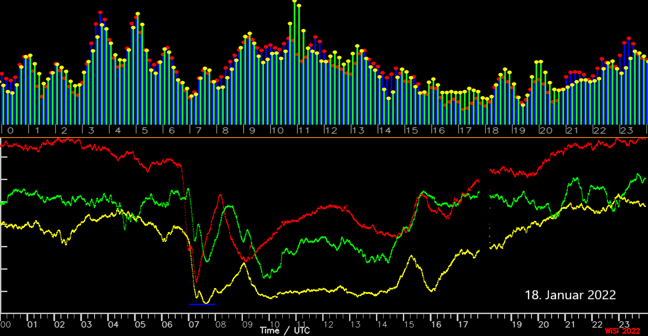Click the 8 label on the upper axis

click(225, 131)
